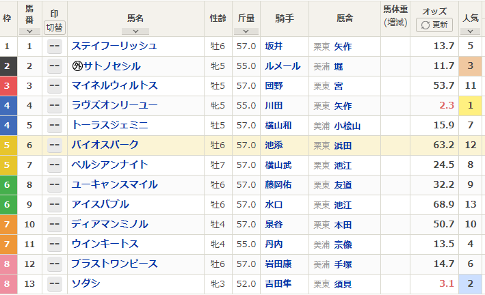Open horse page for サトノセシル
Screen dimensions: 485x295
pyautogui.click(x=112, y=66)
